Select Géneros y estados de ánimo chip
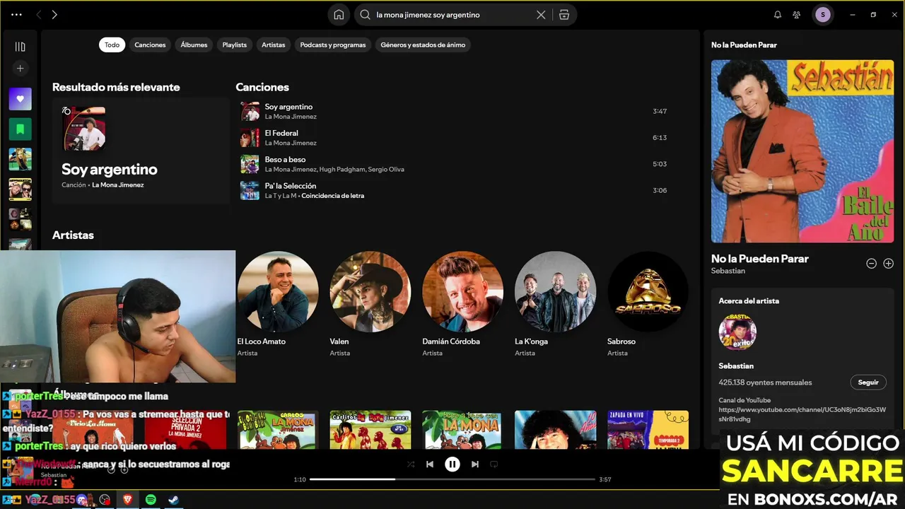Image resolution: width=905 pixels, height=509 pixels. click(423, 45)
